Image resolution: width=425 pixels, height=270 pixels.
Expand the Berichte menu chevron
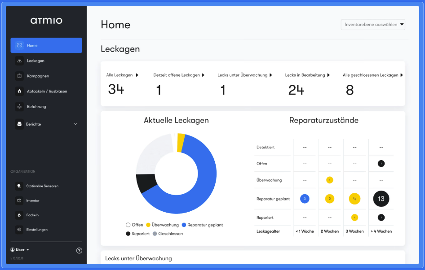click(75, 124)
